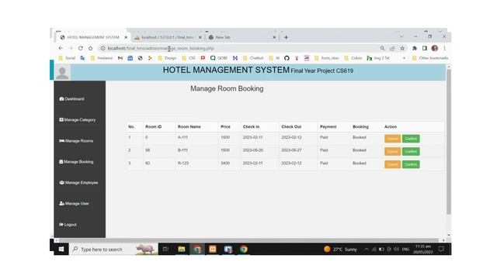The width and height of the screenshot is (497, 279).
Task: Click green button for room B-111
Action: [x=411, y=152]
